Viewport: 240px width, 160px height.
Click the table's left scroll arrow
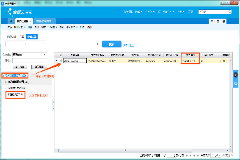[x=57, y=151]
